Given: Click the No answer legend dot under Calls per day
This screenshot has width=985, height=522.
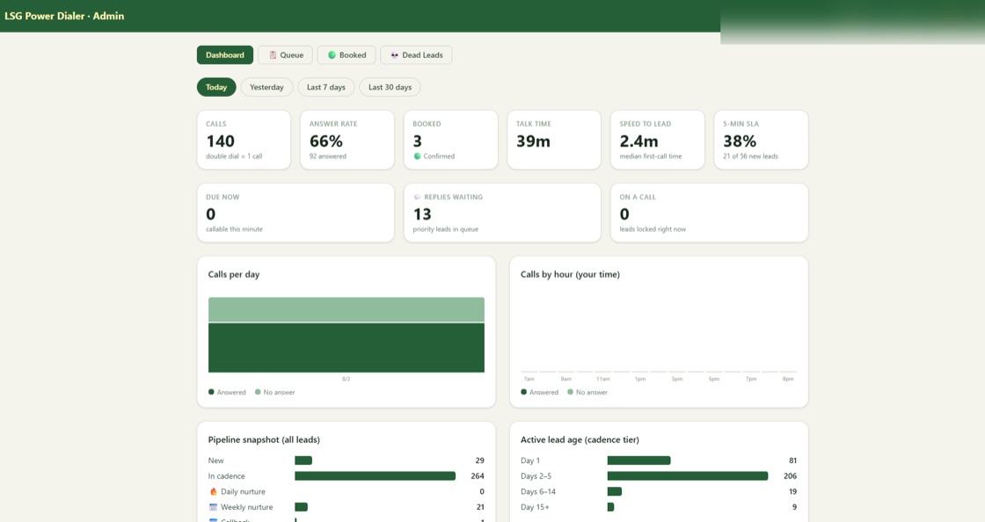Looking at the screenshot, I should click(258, 392).
